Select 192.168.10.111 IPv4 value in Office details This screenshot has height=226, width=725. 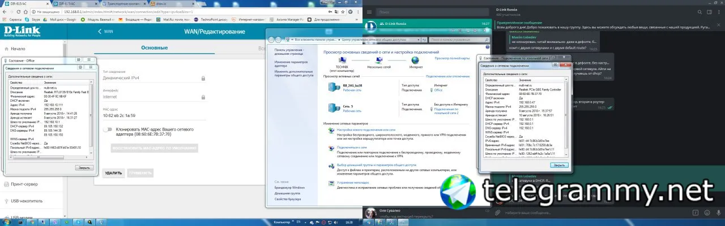point(53,105)
